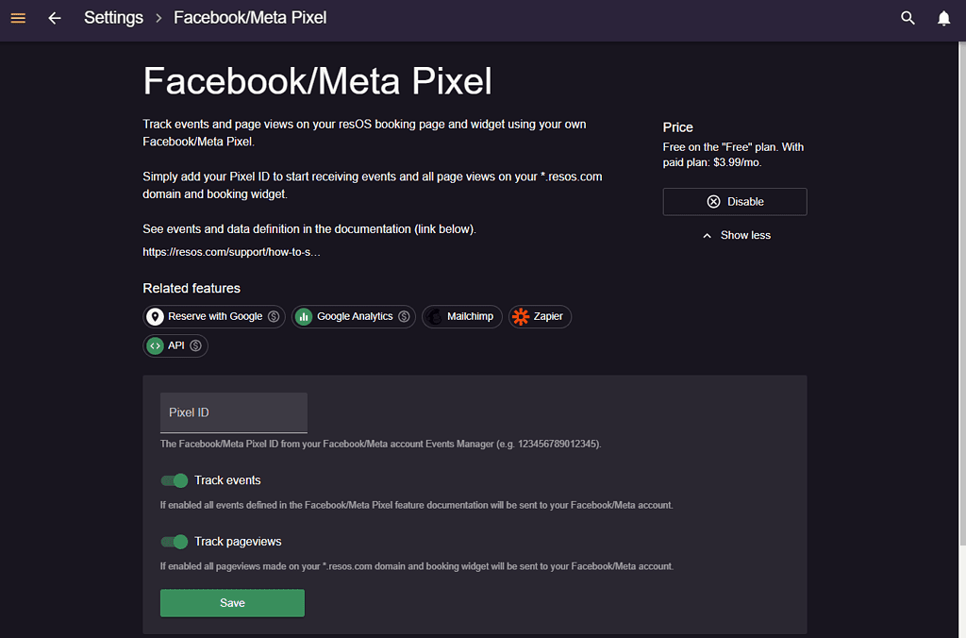Click the Track events label

point(227,480)
